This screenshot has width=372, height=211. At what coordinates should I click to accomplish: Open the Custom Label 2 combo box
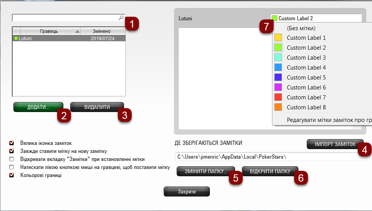[316, 18]
